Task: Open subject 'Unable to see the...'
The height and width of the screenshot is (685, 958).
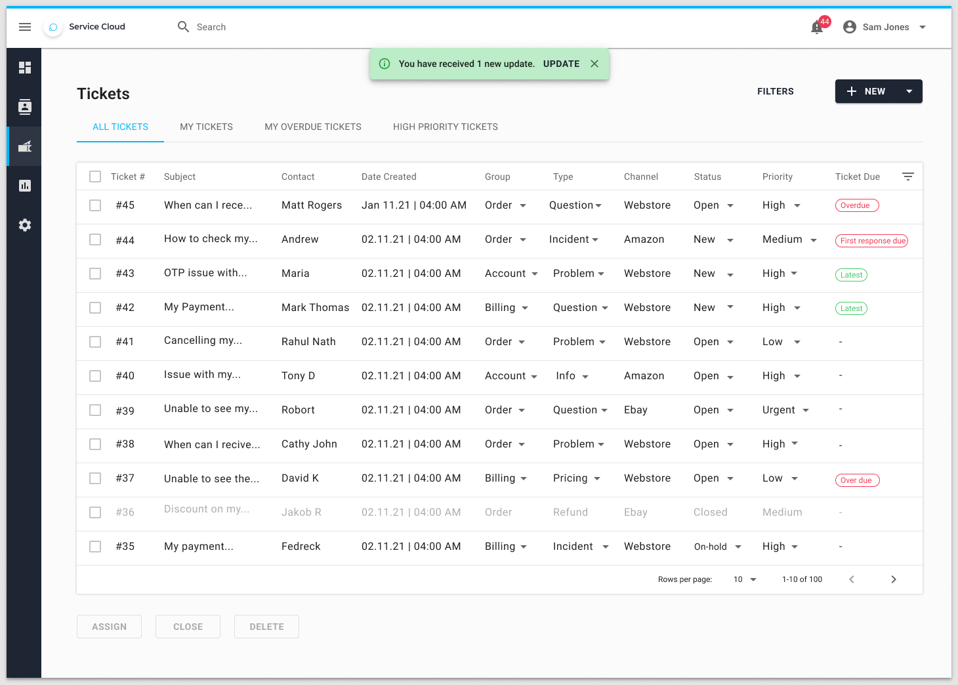Action: click(x=211, y=479)
